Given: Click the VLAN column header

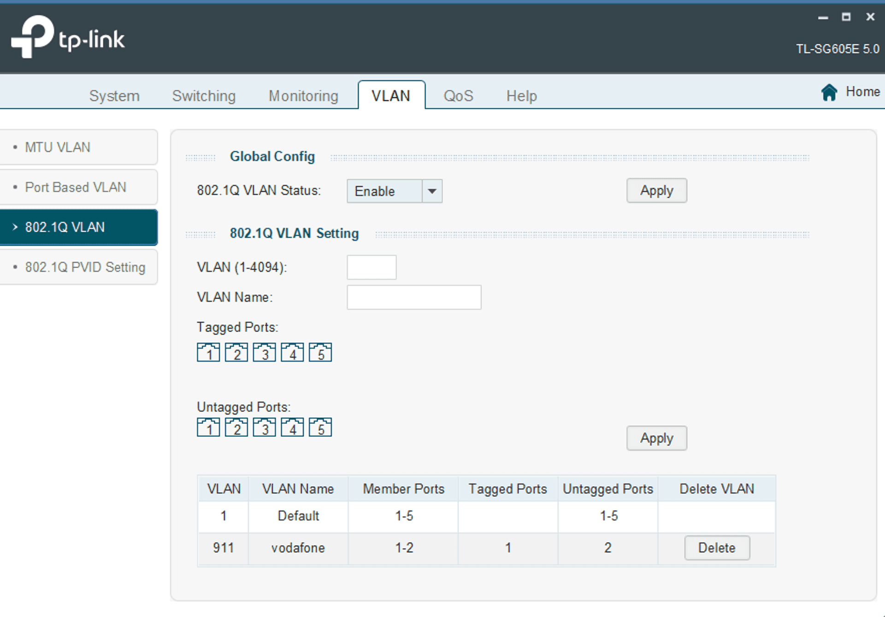Looking at the screenshot, I should pyautogui.click(x=224, y=489).
